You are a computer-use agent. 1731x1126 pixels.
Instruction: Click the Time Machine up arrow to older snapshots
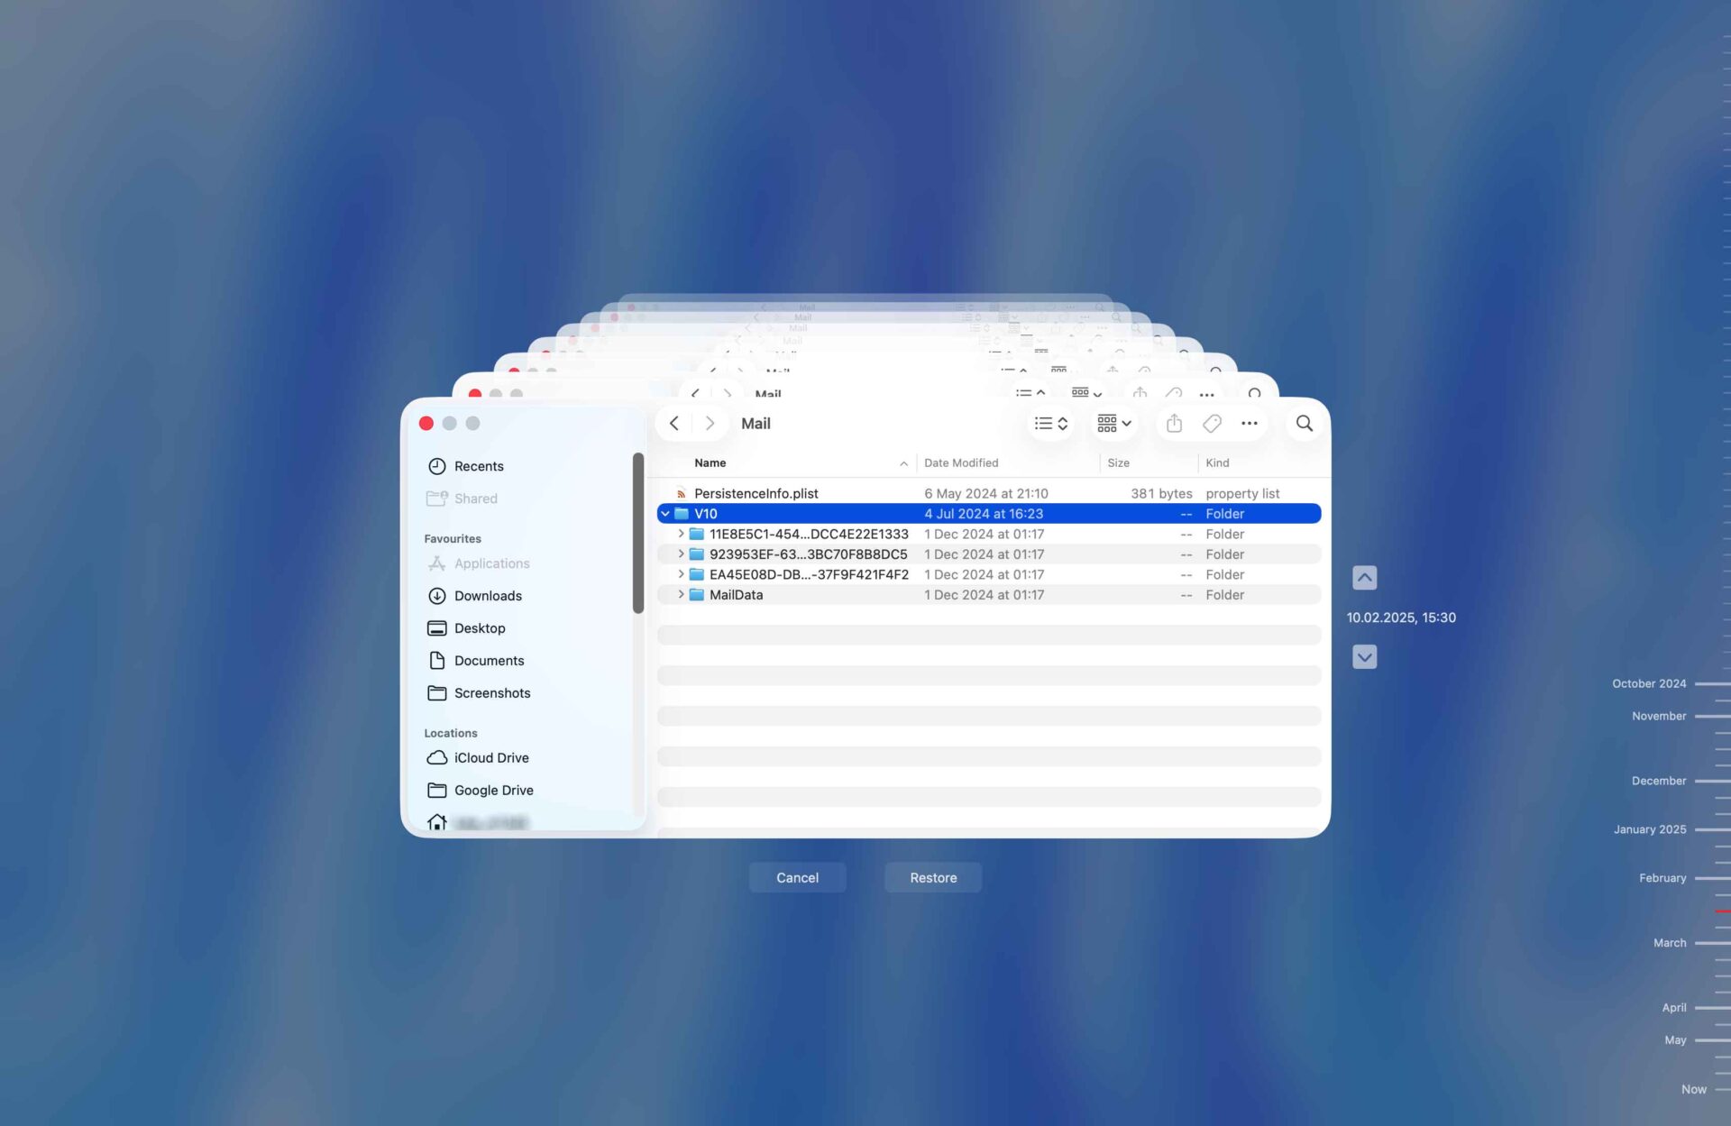point(1364,577)
